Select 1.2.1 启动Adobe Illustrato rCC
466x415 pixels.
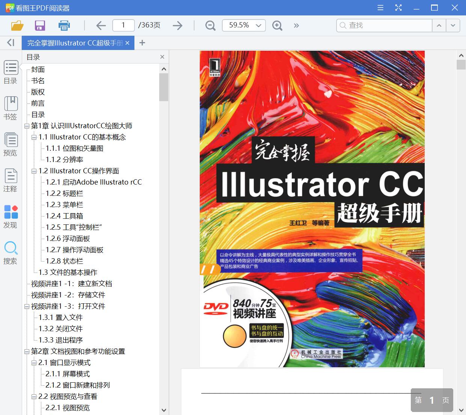coord(94,182)
